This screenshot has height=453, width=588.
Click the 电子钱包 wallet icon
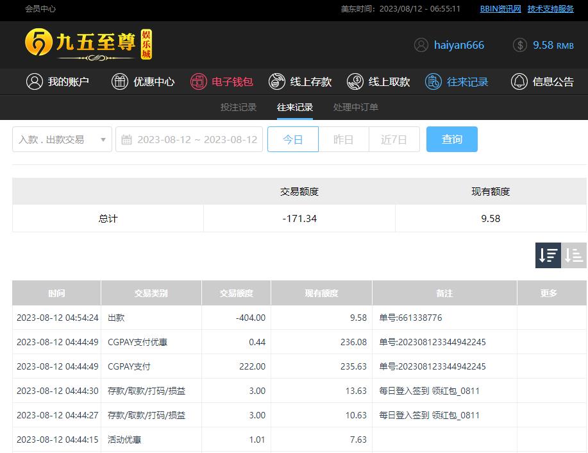[198, 81]
